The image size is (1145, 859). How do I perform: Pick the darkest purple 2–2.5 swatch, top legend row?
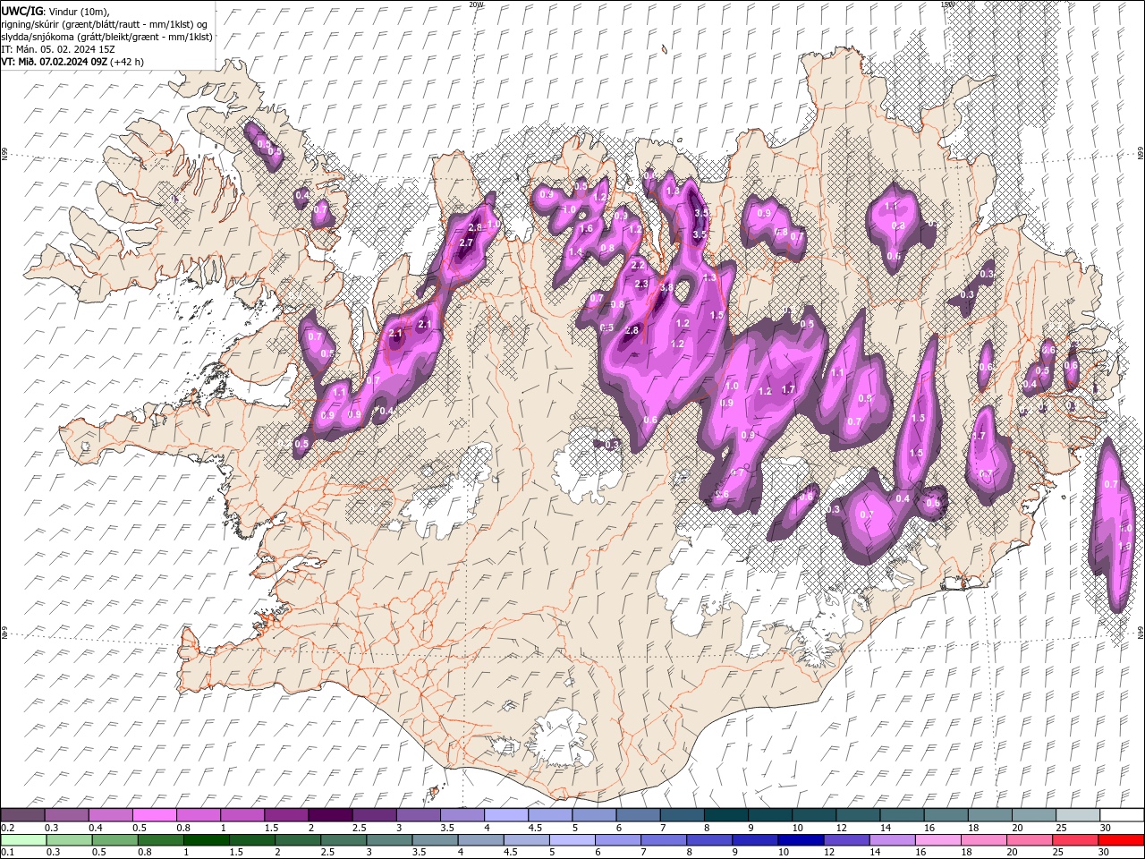click(x=330, y=815)
